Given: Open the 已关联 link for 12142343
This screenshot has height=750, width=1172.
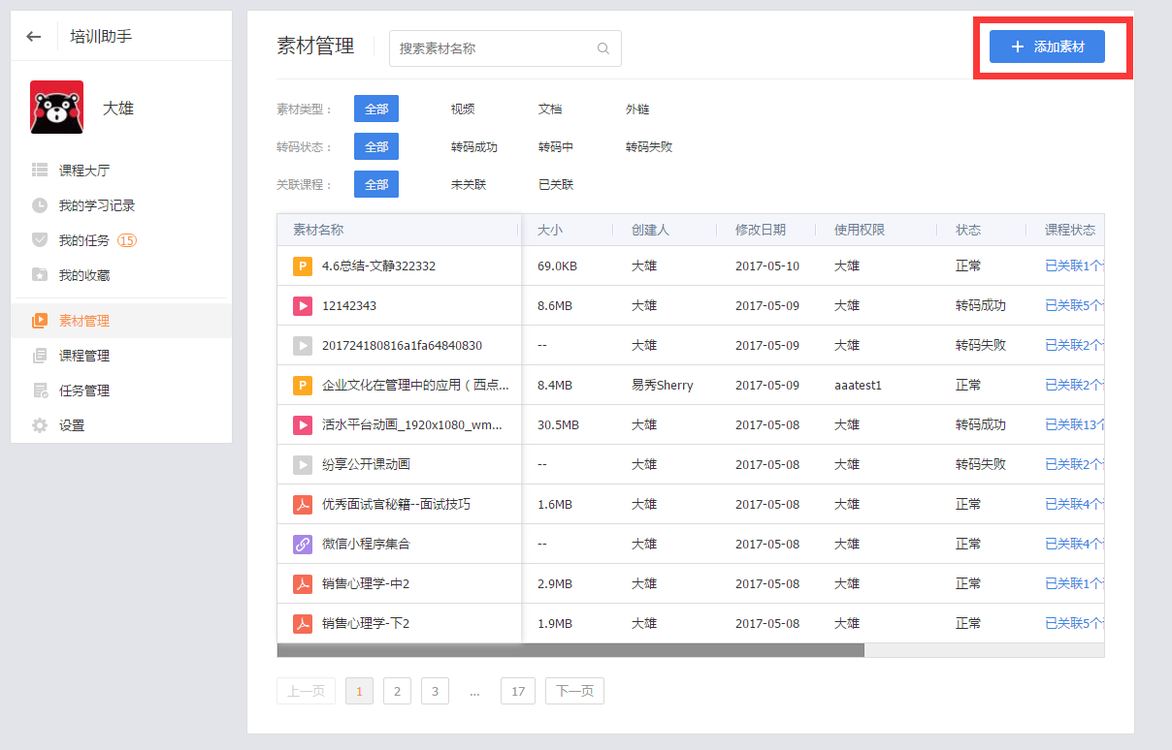Looking at the screenshot, I should [x=1074, y=305].
